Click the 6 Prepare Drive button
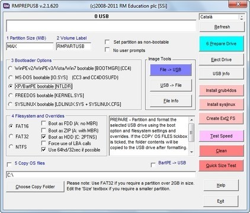The height and width of the screenshot is (213, 250). pos(221,44)
